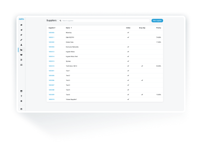Click Drop ship checkmark for Tech Data row
This screenshot has width=202, height=151.
[142, 66]
